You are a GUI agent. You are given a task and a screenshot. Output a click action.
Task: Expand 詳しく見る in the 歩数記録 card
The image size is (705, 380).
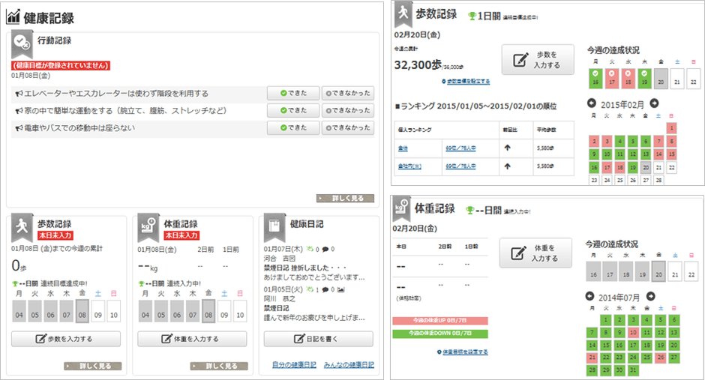93,366
